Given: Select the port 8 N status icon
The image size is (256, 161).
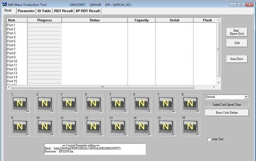Looking at the screenshot, I should (x=190, y=104).
